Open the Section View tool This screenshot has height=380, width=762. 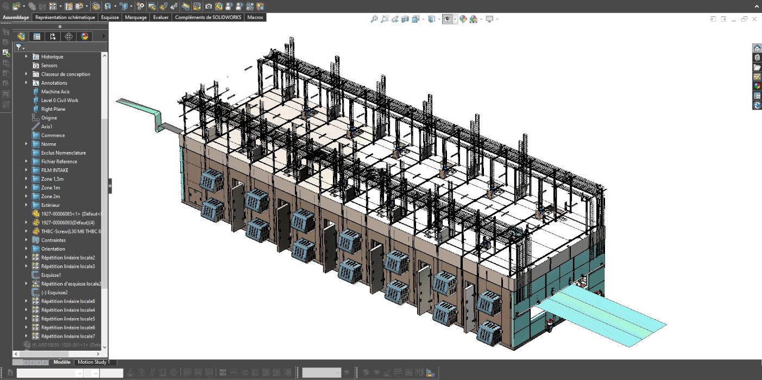coord(405,19)
